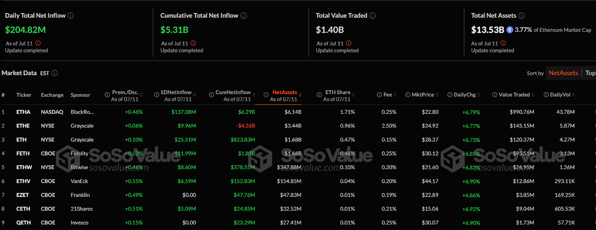The width and height of the screenshot is (596, 230).
Task: Click the info icon beside Total Value Traded
Action: coord(372,16)
